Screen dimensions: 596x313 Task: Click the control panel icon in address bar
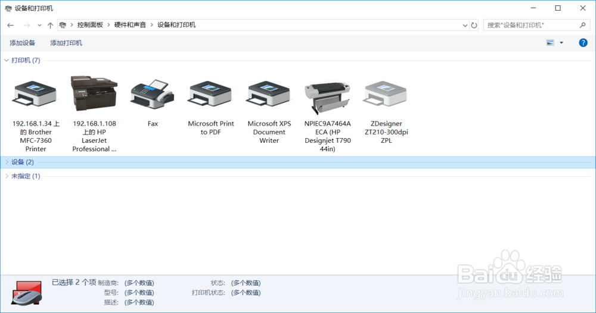tap(63, 25)
